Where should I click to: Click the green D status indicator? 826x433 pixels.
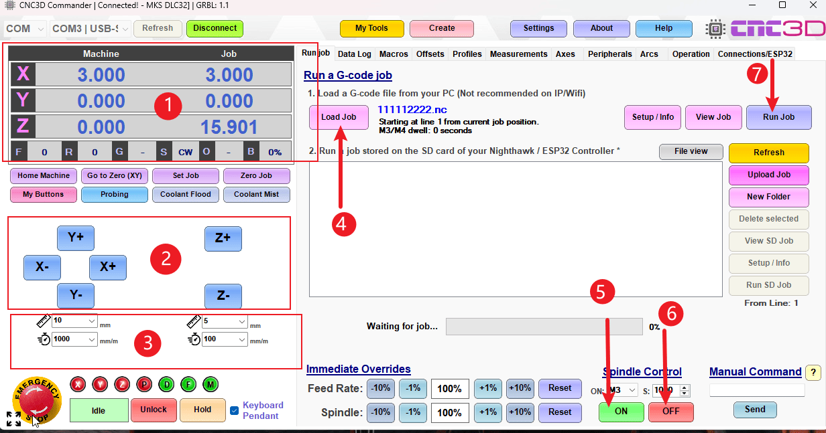click(x=166, y=384)
